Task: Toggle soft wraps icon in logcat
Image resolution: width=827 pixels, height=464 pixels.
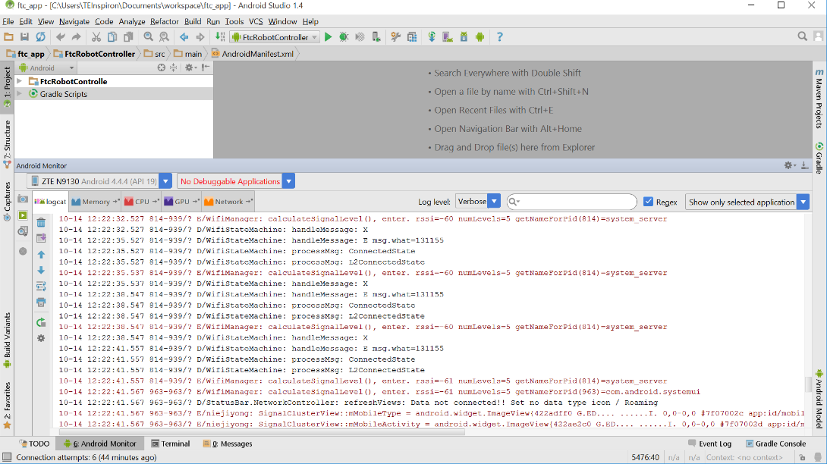Action: point(41,287)
